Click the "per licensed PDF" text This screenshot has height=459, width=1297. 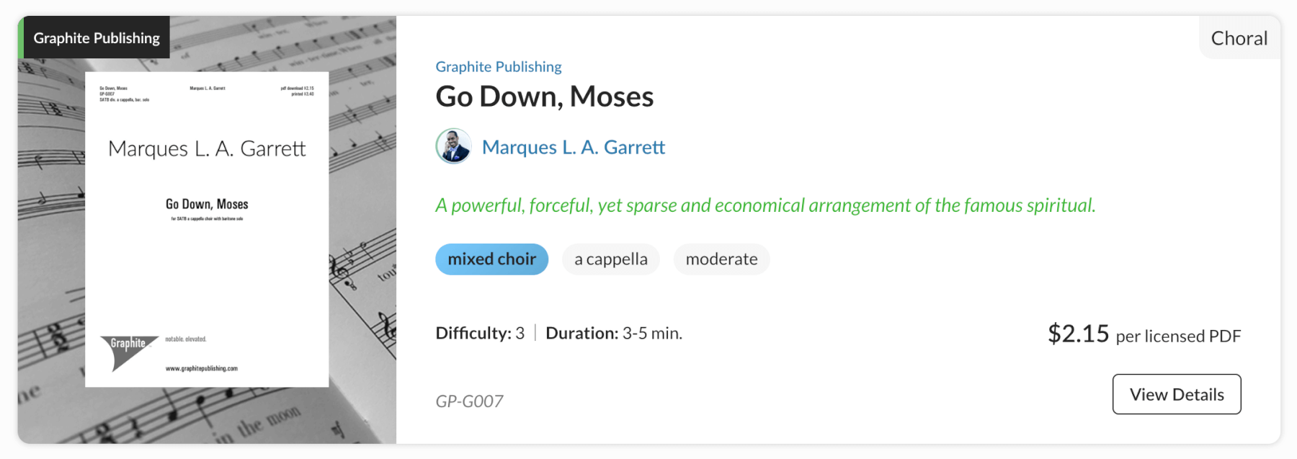coord(1178,337)
